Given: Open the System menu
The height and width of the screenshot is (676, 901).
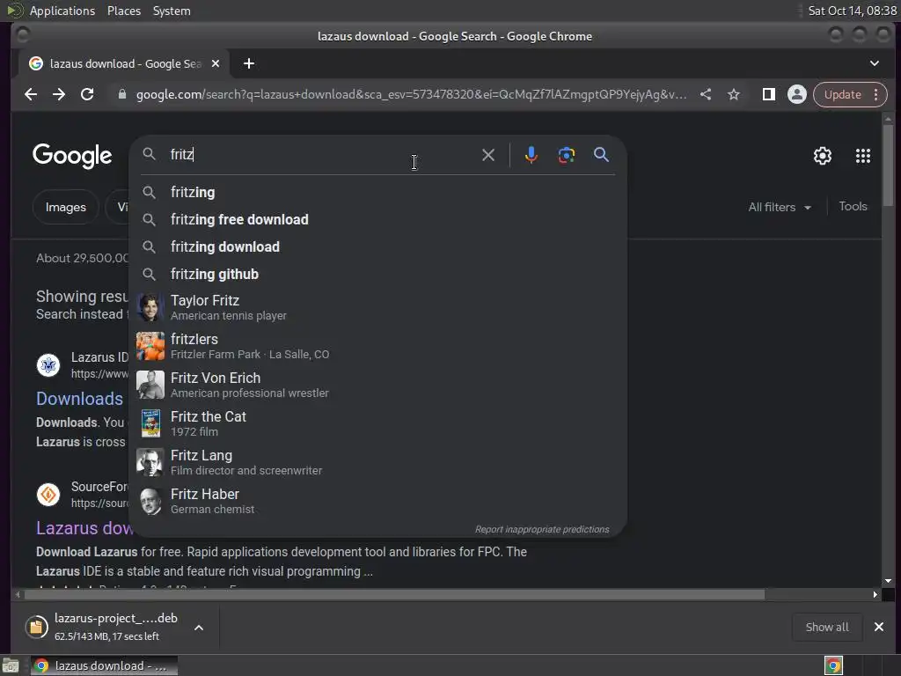Looking at the screenshot, I should (x=172, y=11).
